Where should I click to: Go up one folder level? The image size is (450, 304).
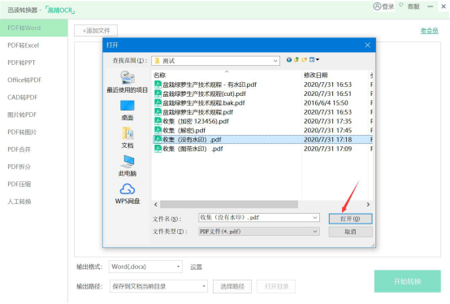coord(296,59)
